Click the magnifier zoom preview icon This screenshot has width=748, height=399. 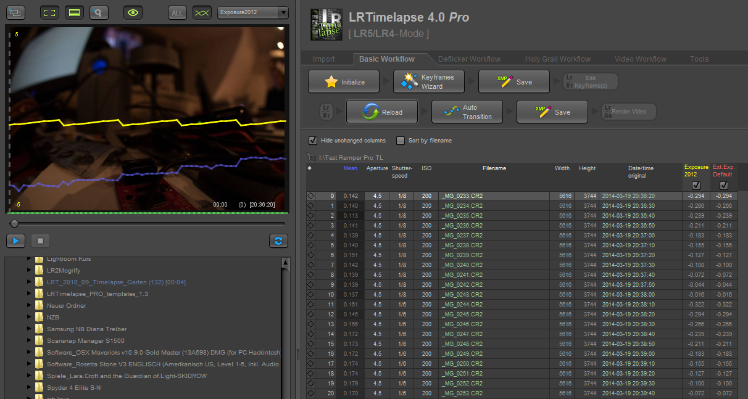(x=99, y=12)
